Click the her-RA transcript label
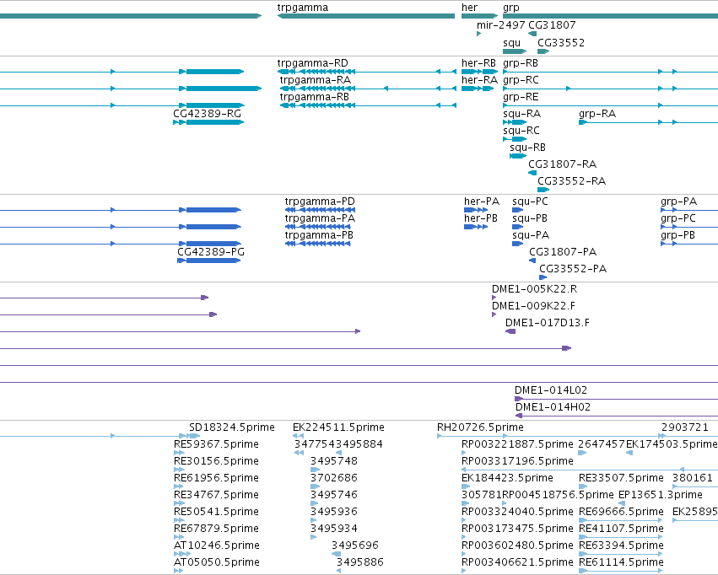This screenshot has width=718, height=575. (x=479, y=80)
